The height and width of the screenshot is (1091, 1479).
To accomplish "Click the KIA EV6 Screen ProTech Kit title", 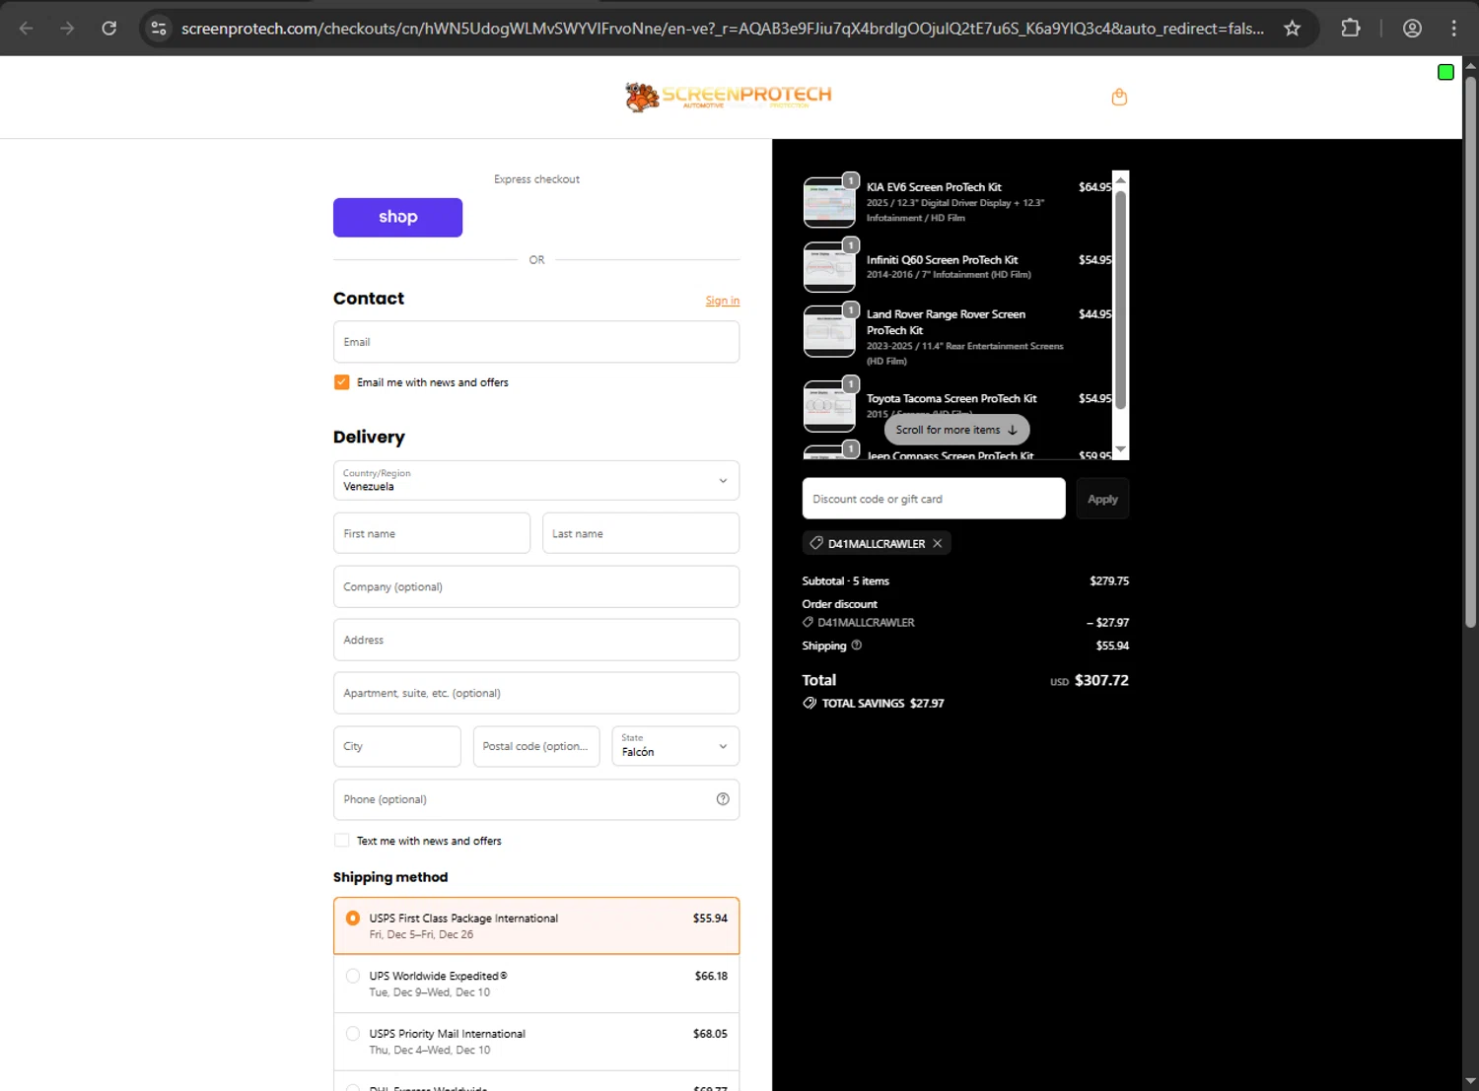I will click(x=934, y=187).
